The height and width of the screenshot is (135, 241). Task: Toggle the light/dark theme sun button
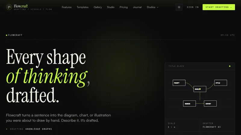pyautogui.click(x=179, y=7)
